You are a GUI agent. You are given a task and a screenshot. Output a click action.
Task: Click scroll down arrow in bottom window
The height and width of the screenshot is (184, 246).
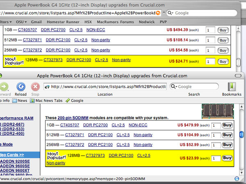click(x=241, y=173)
